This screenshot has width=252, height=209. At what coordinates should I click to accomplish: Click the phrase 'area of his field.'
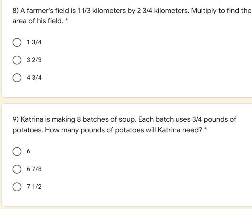38,21
